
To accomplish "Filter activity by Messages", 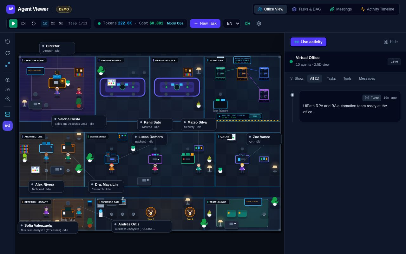I will tap(367, 78).
